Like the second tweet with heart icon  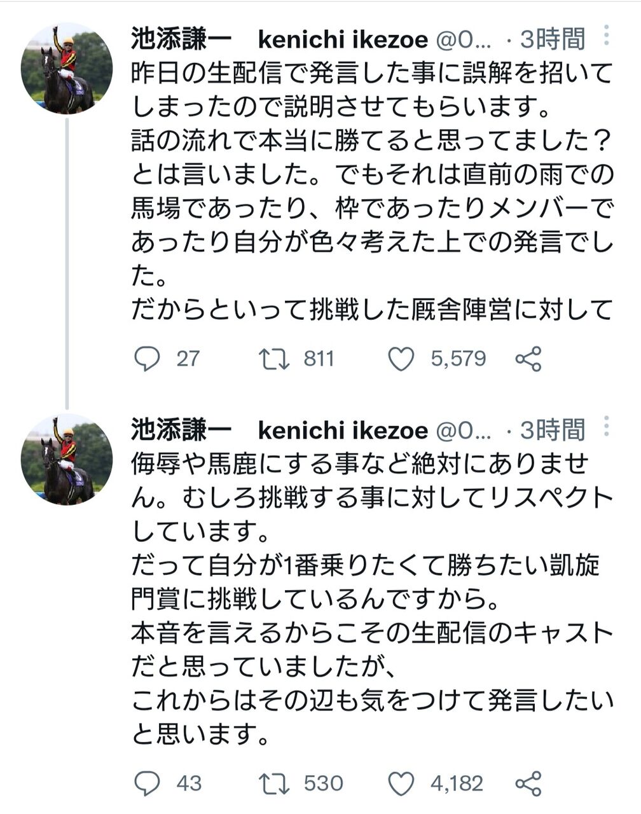[x=401, y=783]
